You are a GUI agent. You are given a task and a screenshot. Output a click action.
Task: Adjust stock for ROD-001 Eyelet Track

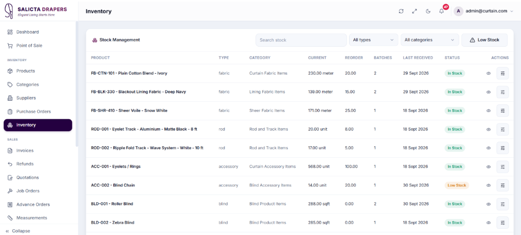pyautogui.click(x=503, y=129)
